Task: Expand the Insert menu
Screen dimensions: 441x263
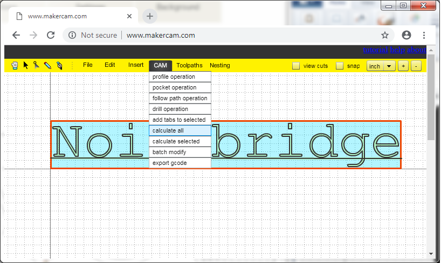Action: [x=136, y=65]
